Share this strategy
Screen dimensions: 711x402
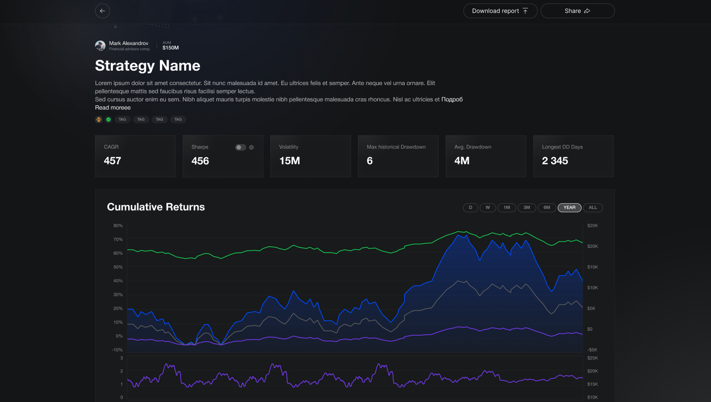coord(577,11)
